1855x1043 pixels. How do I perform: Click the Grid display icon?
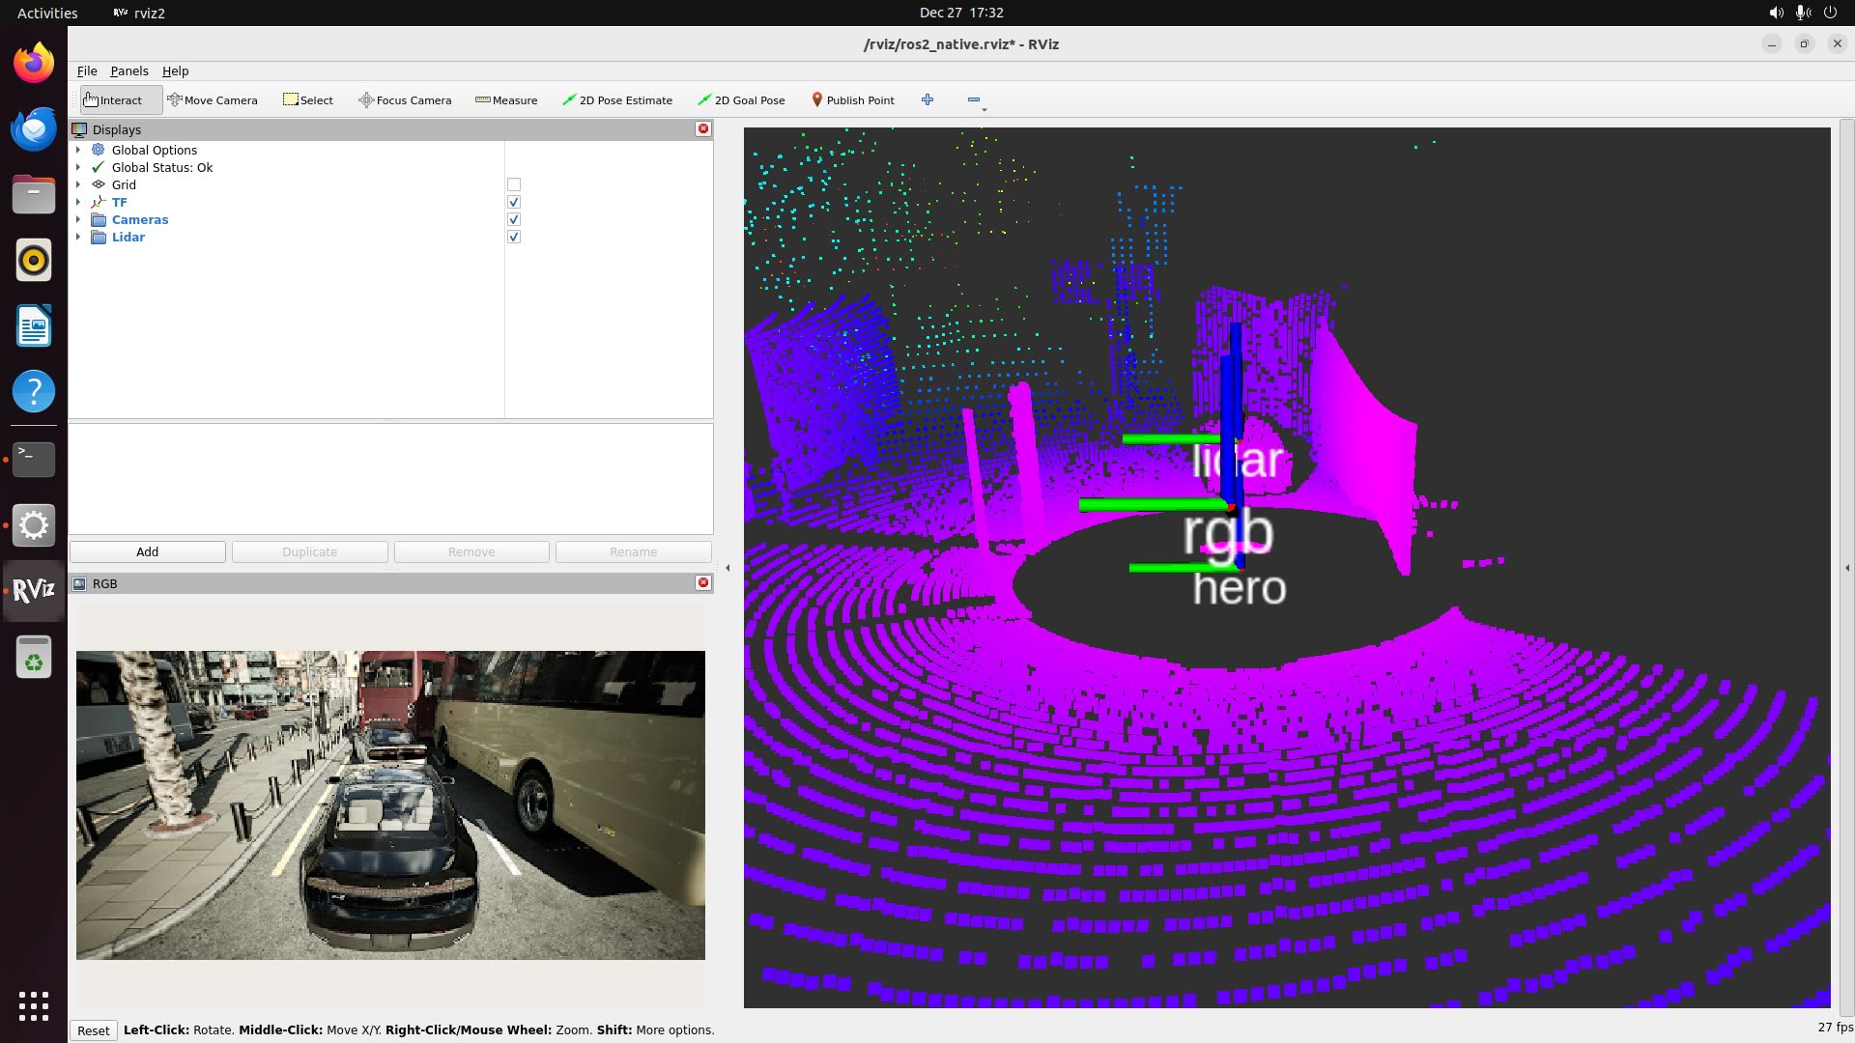99,184
